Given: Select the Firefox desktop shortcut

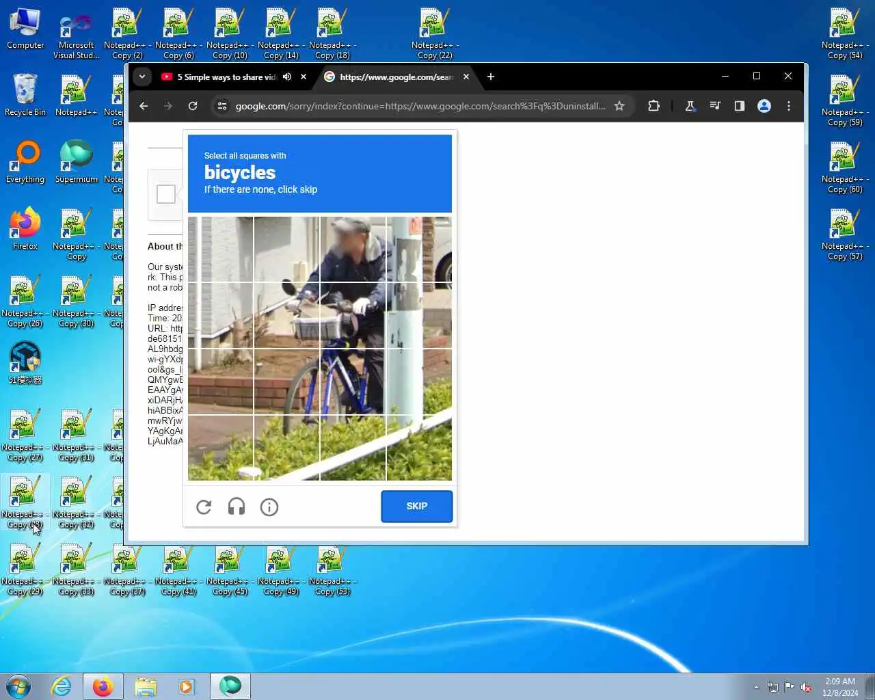Looking at the screenshot, I should coord(25,229).
